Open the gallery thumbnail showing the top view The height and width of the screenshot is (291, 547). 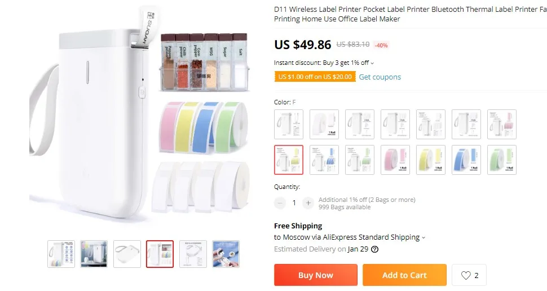pyautogui.click(x=127, y=254)
